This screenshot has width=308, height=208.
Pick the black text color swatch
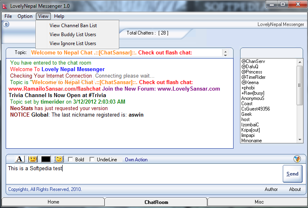pyautogui.click(x=46, y=159)
